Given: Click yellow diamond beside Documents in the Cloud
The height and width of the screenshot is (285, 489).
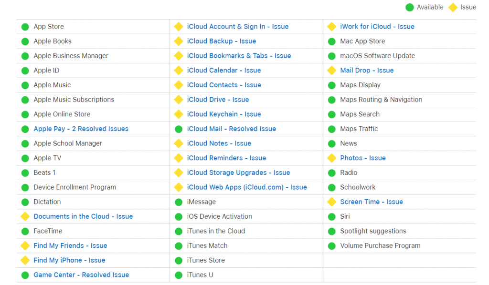Looking at the screenshot, I should pyautogui.click(x=25, y=216).
